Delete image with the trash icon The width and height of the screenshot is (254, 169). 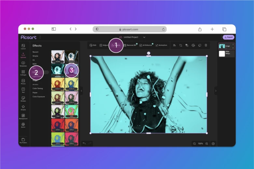click(206, 45)
